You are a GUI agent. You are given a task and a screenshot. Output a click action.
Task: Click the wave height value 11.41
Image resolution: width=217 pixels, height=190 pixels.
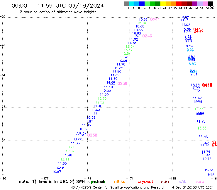[124, 57]
